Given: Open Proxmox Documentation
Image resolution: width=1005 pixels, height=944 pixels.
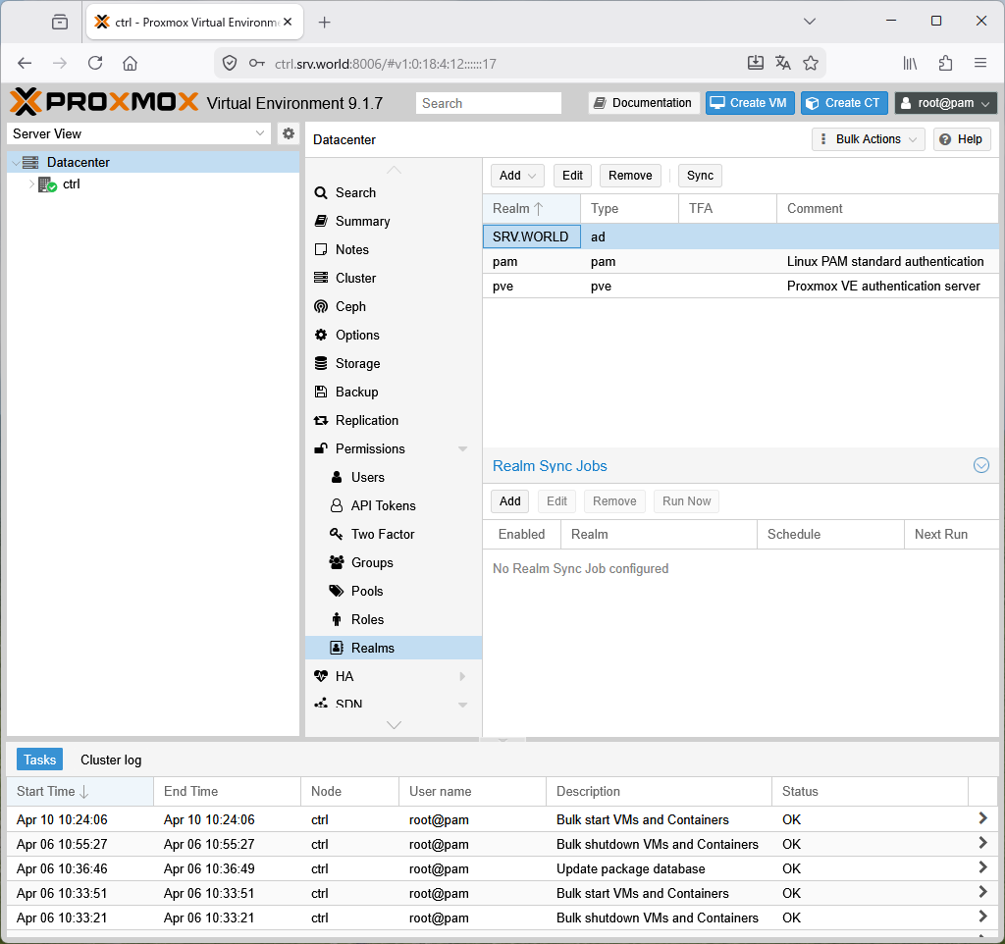Looking at the screenshot, I should [643, 102].
